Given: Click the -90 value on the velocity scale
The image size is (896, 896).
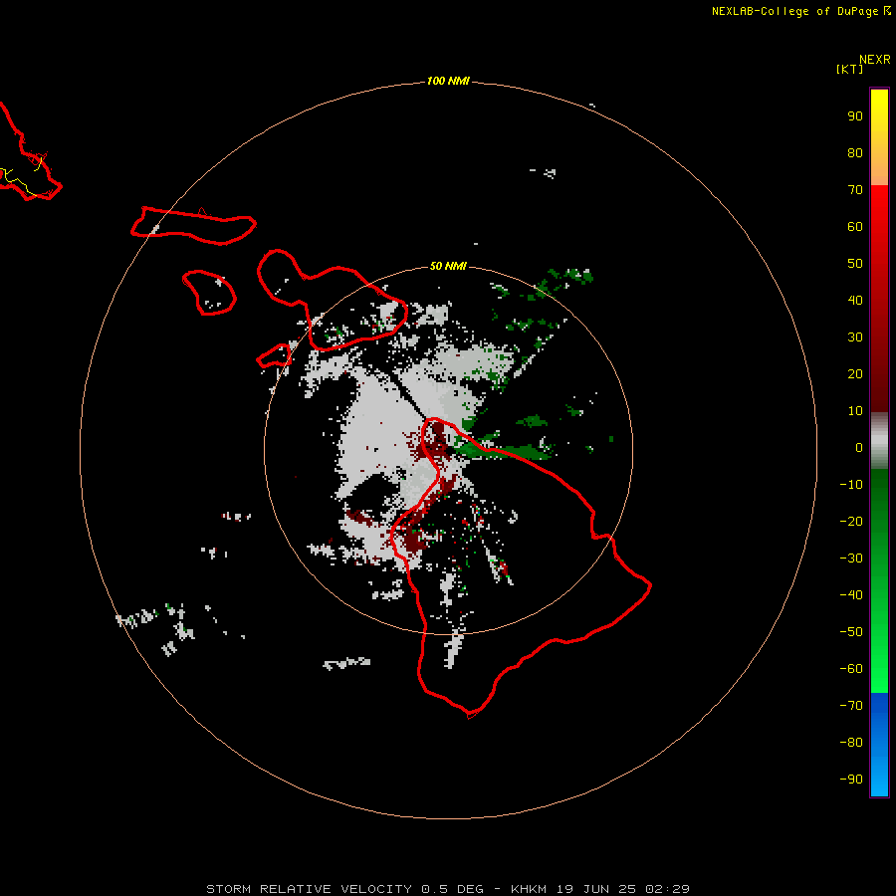Looking at the screenshot, I should (851, 779).
